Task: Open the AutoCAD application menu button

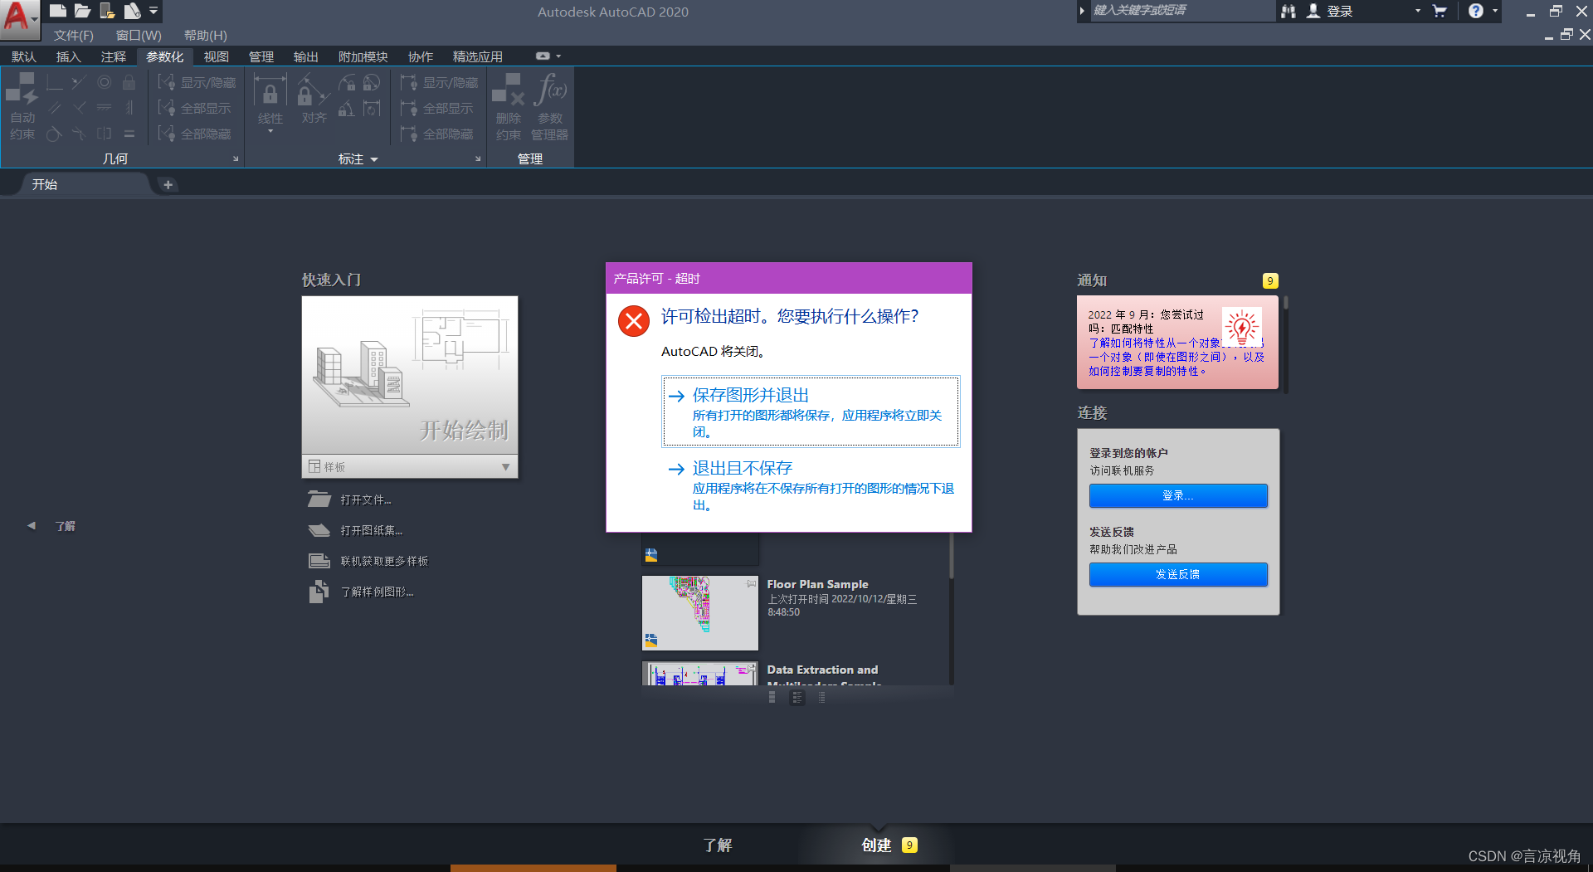Action: (x=18, y=18)
